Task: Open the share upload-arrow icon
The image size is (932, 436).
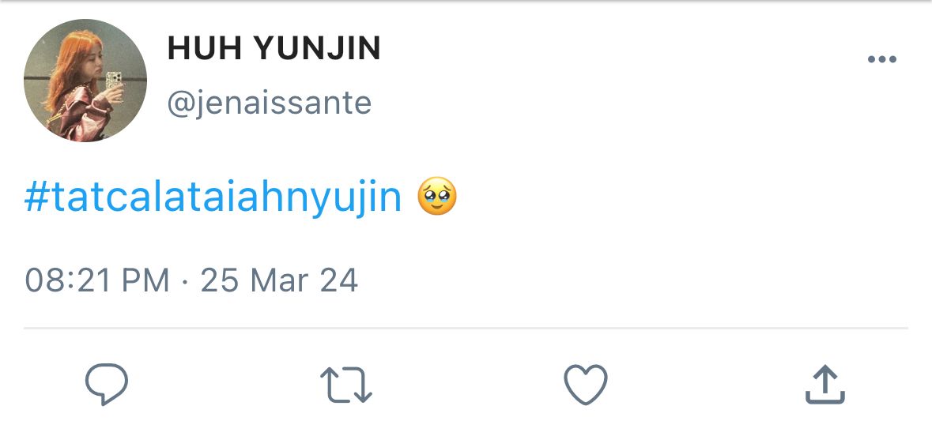Action: point(825,385)
